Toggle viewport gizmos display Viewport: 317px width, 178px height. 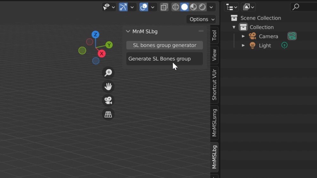(123, 7)
